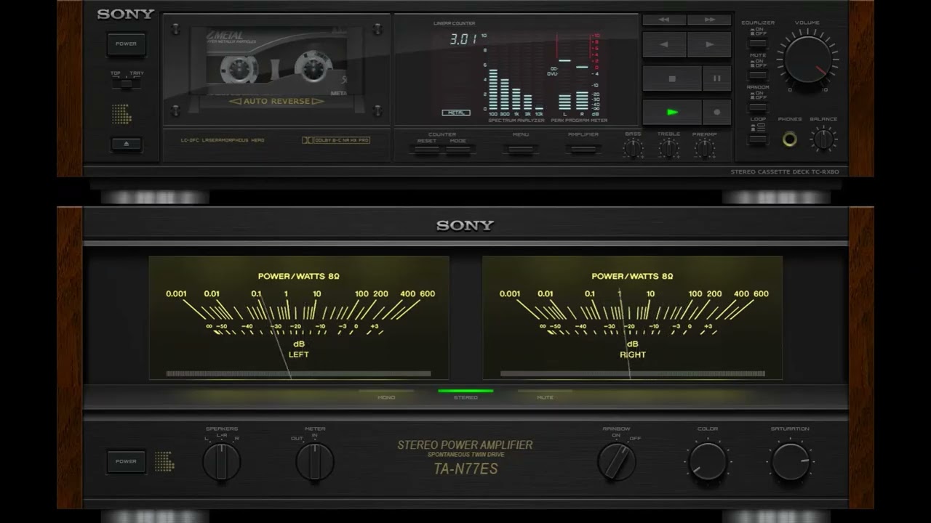Click the PHONES headphone jack

click(x=789, y=139)
